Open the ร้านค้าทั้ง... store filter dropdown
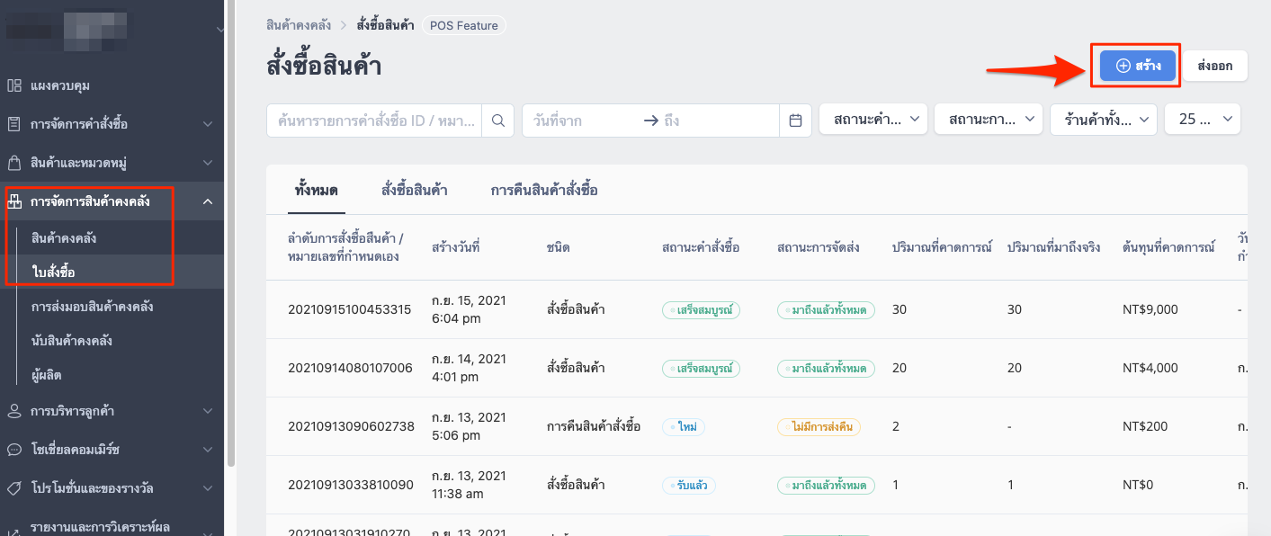The height and width of the screenshot is (536, 1271). pyautogui.click(x=1104, y=119)
